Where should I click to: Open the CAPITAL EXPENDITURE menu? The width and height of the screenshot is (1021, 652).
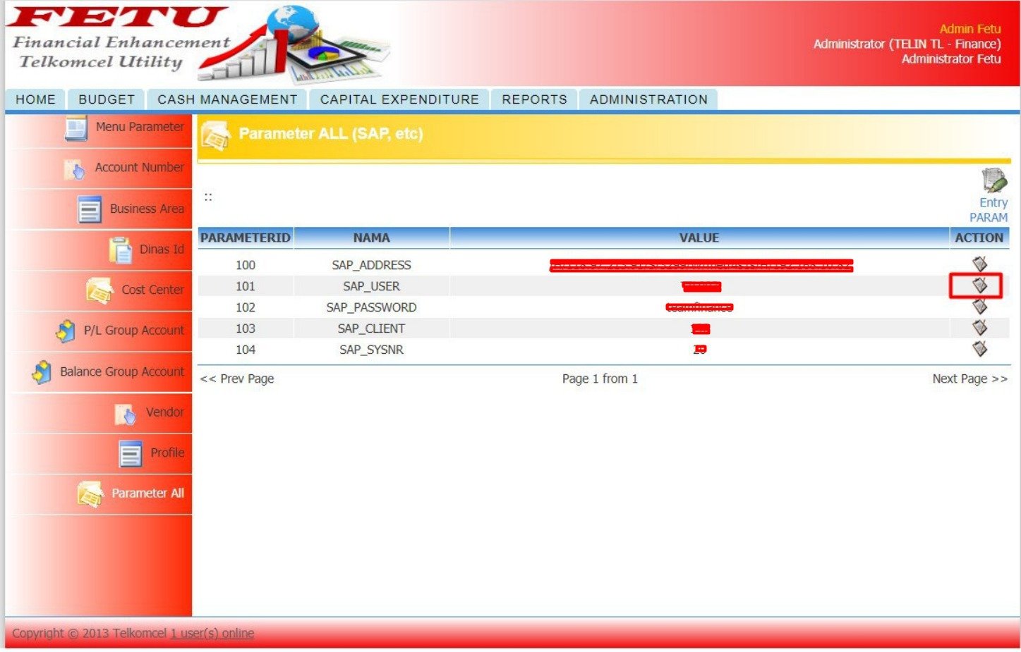399,99
